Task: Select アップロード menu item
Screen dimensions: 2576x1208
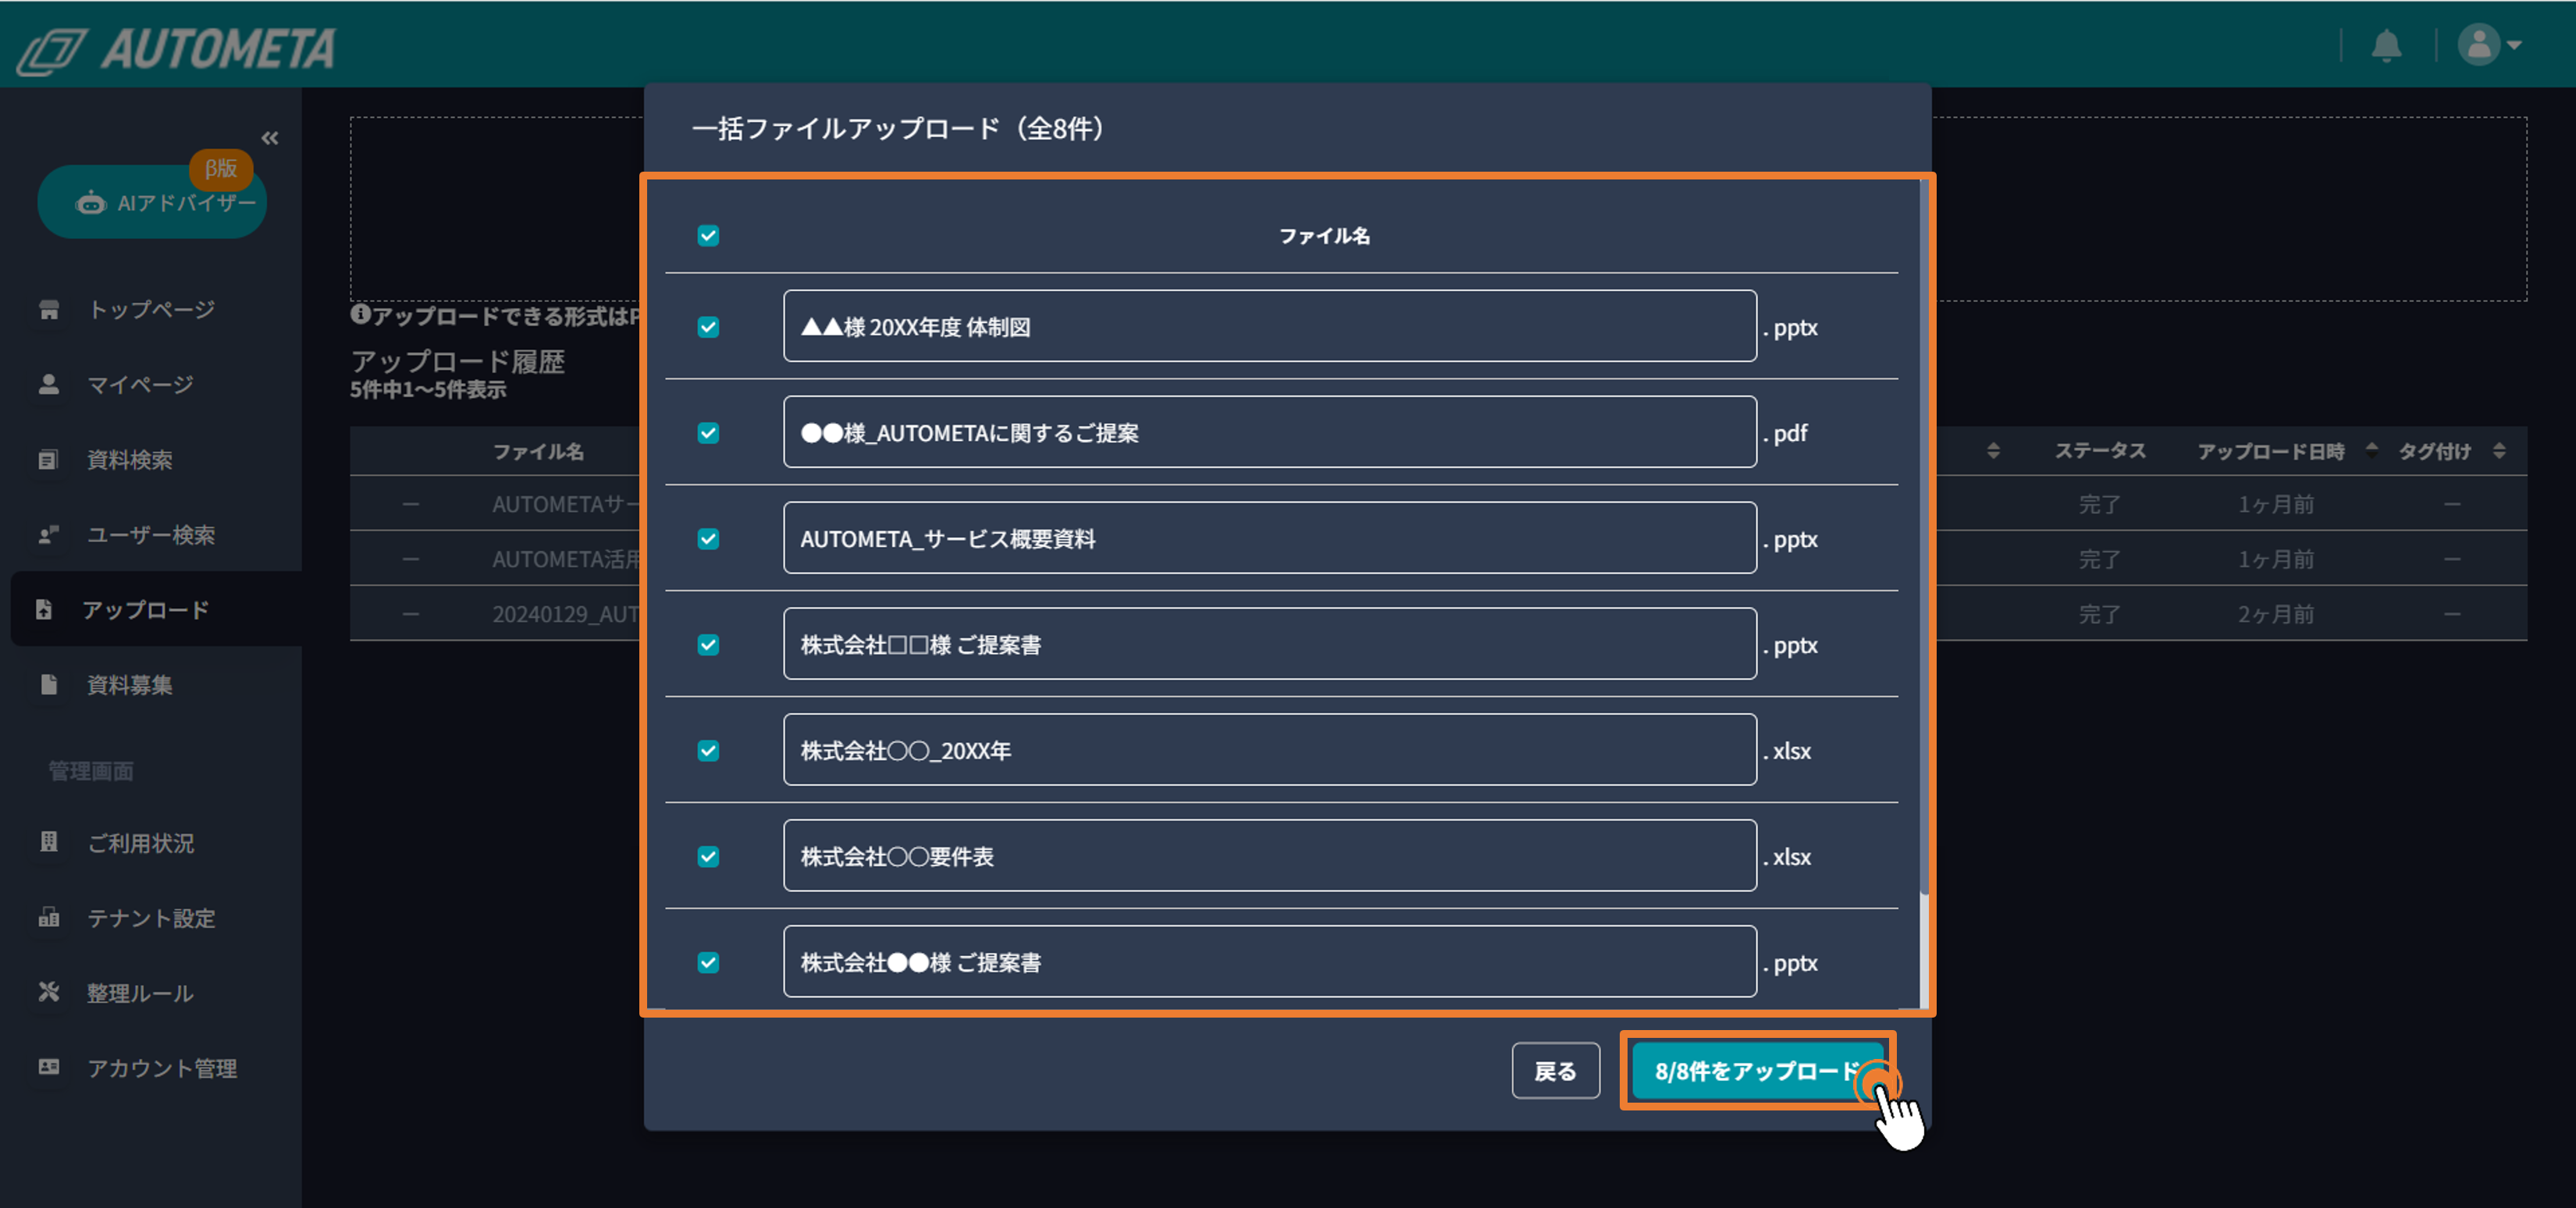Action: click(x=146, y=609)
